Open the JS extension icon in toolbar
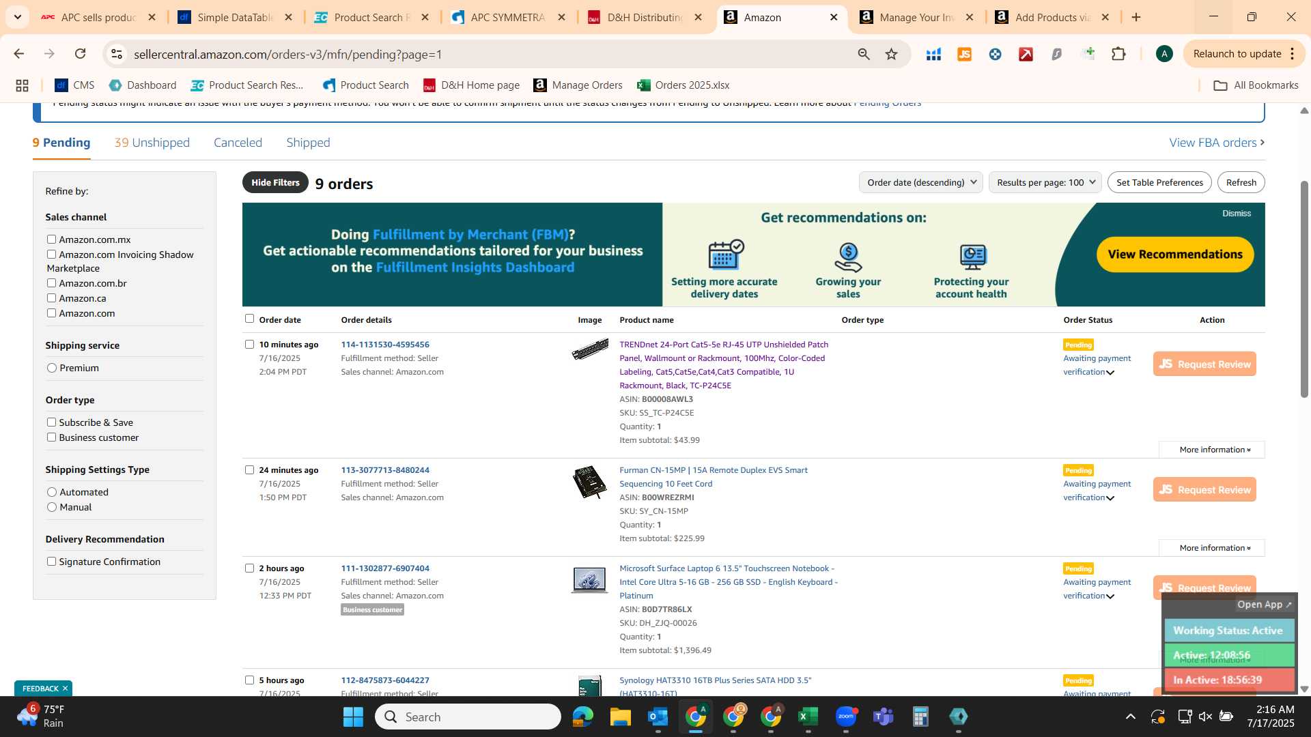Viewport: 1311px width, 737px height. (x=964, y=54)
